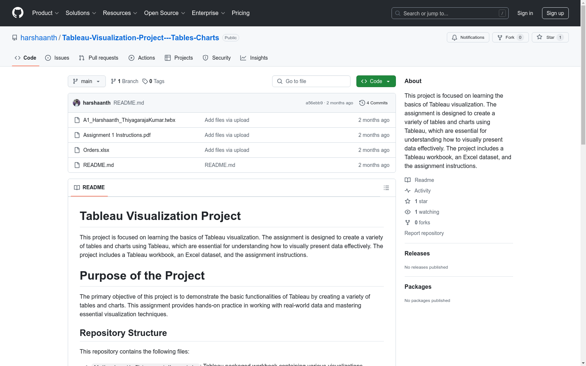
Task: Open A1_Harshaanth_ThiyagarajaKumar.twbx file
Action: point(129,120)
